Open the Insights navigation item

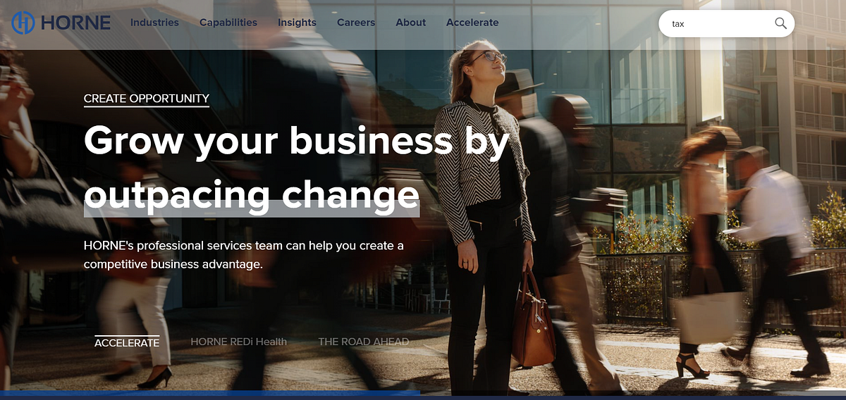coord(297,23)
